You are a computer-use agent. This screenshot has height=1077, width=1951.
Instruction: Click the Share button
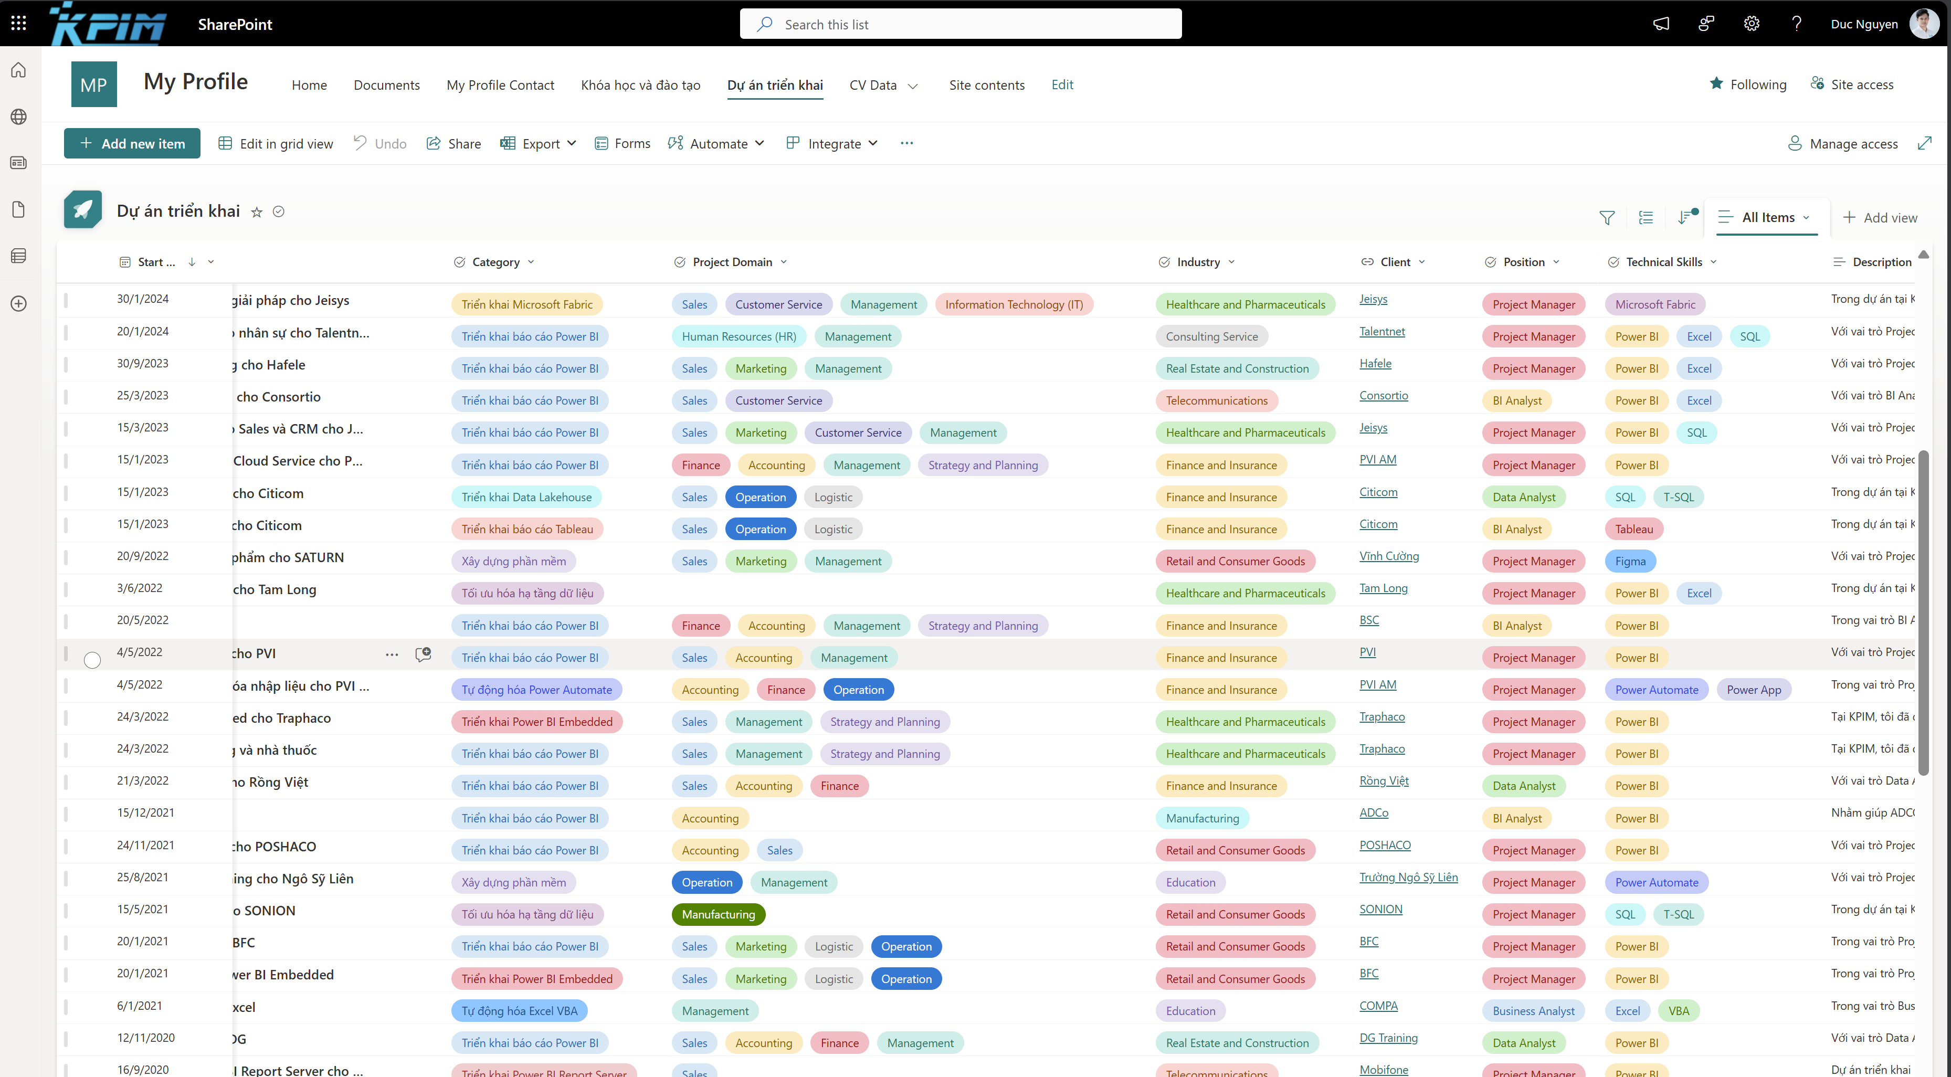pos(454,143)
